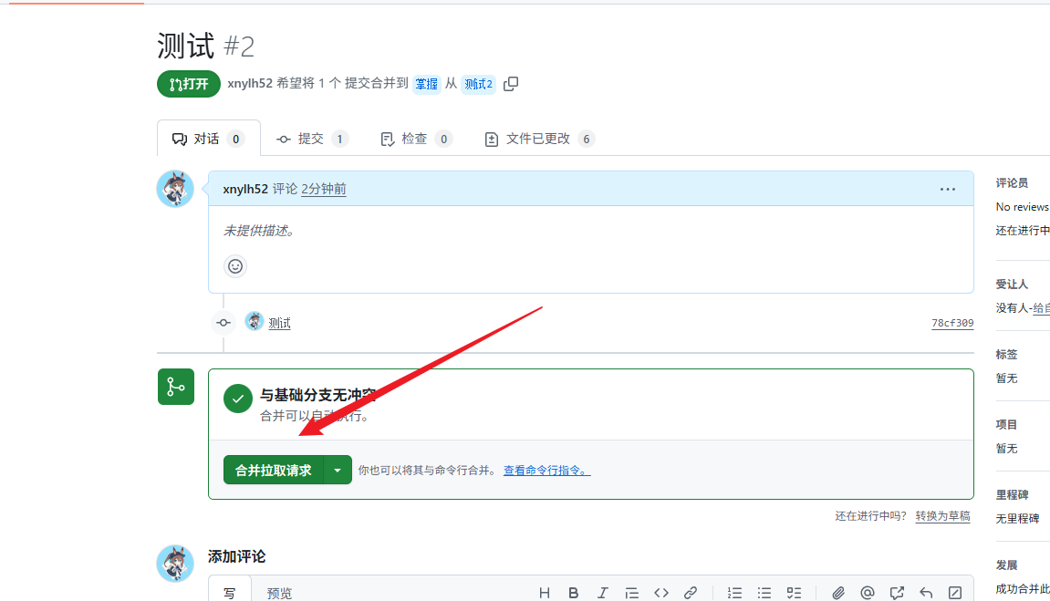Switch to the 预览 comment tab
Viewport: 1050px width, 601px height.
pyautogui.click(x=279, y=593)
